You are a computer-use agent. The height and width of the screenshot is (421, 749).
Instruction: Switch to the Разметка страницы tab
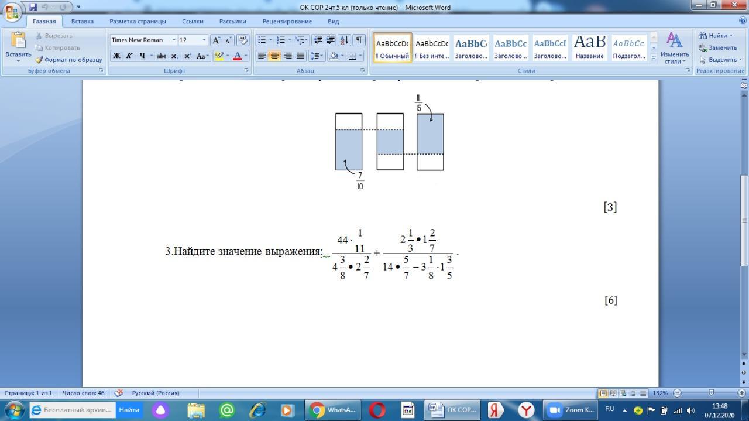click(138, 21)
